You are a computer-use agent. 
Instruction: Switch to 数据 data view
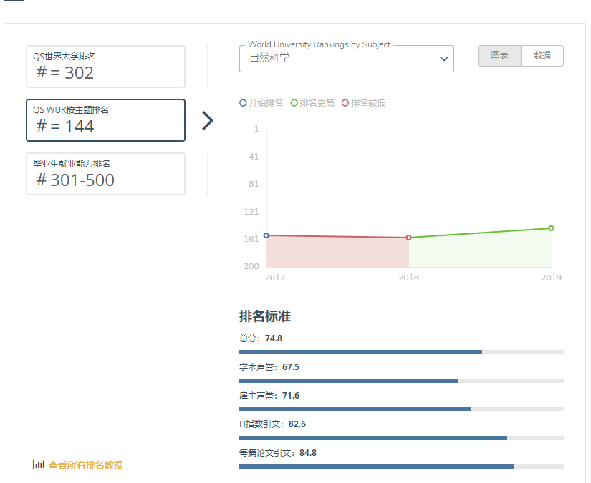pos(542,56)
